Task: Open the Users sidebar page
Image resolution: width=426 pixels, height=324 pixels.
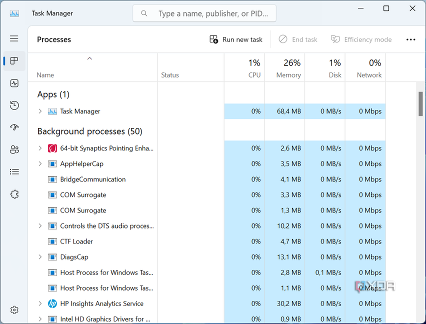Action: (x=14, y=149)
